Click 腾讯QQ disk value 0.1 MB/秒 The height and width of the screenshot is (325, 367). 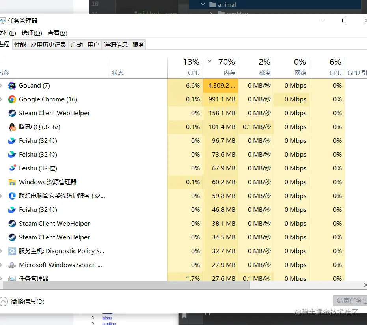click(257, 127)
